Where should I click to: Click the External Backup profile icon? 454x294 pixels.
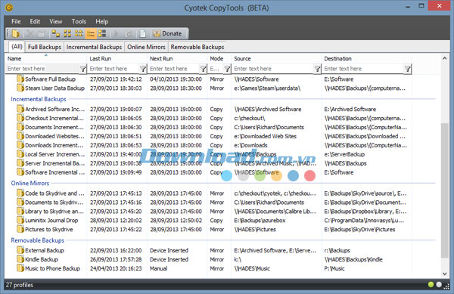coord(20,250)
